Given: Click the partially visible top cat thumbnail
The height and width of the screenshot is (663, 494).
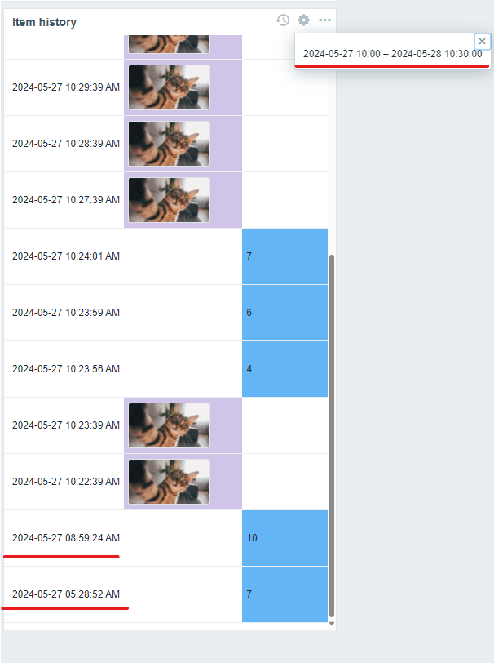Looking at the screenshot, I should pos(169,44).
